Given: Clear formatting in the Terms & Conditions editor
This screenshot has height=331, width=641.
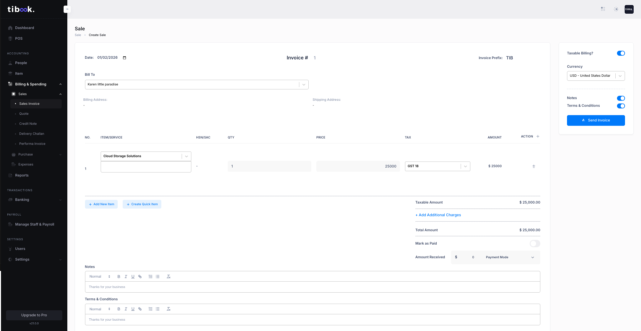Looking at the screenshot, I should pos(168,309).
